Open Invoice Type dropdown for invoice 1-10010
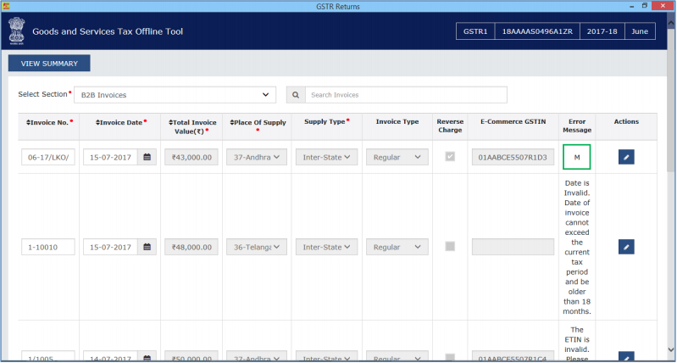Viewport: 677px width, 363px height. (397, 247)
